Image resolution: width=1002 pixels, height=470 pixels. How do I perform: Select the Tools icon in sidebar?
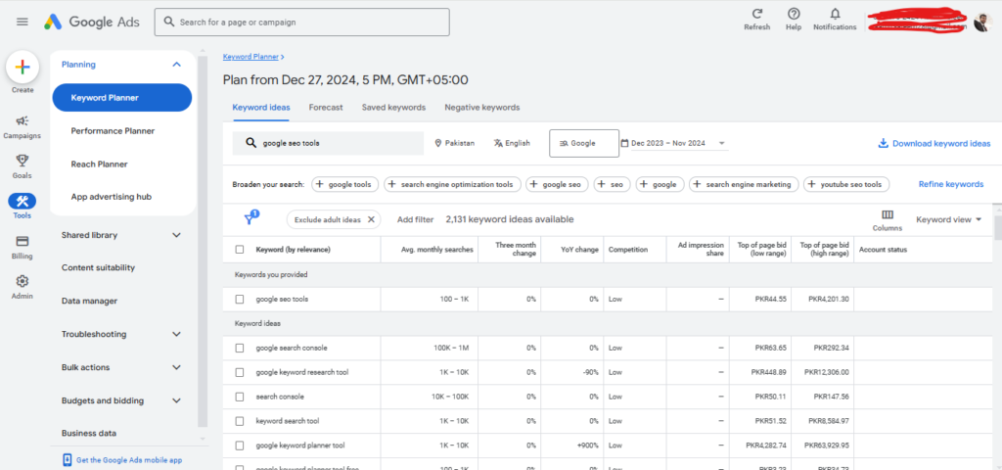[x=23, y=202]
